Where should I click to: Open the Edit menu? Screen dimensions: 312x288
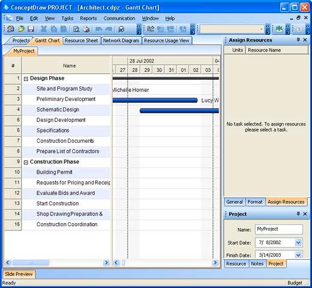coord(34,19)
